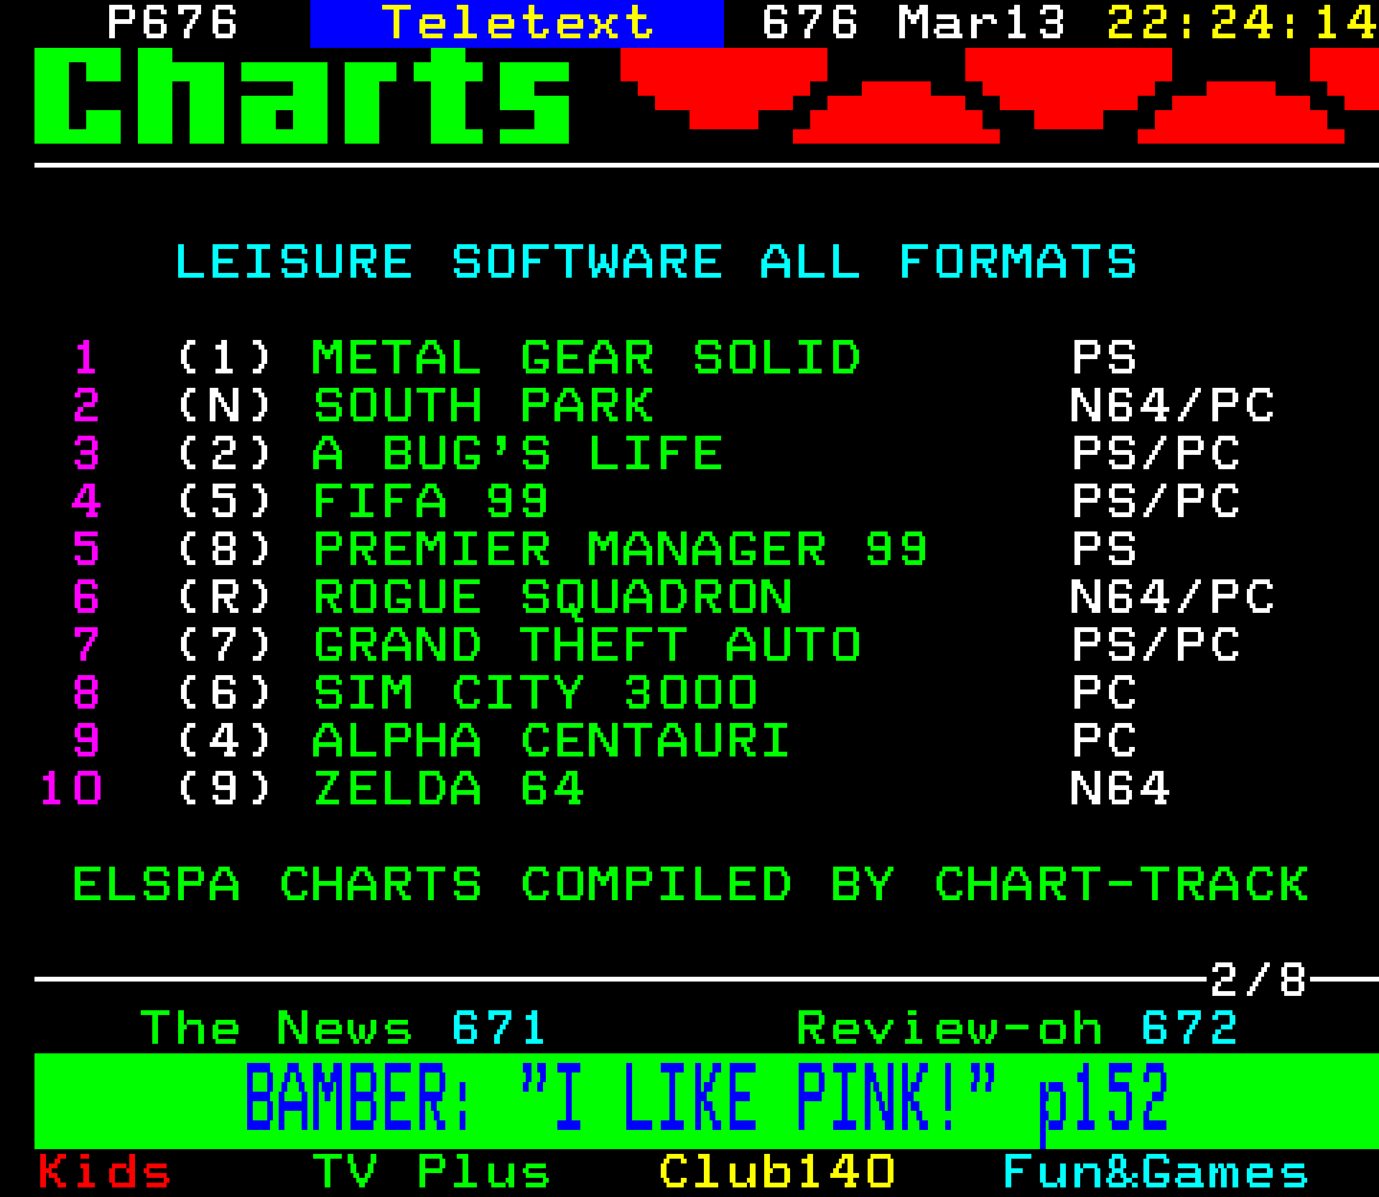Click the (N) new-entry marker for South Park

click(225, 405)
